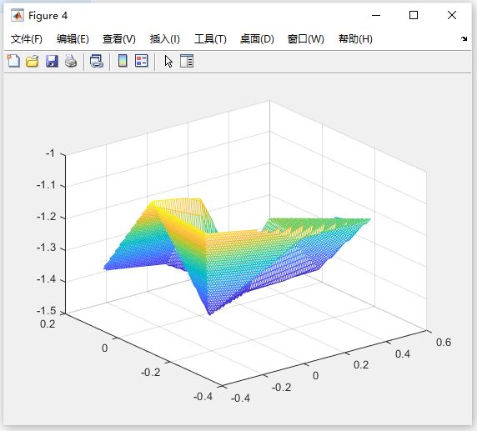Open the 查看(V) menu

(x=119, y=39)
